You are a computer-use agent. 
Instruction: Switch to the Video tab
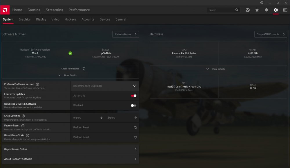tap(55, 19)
